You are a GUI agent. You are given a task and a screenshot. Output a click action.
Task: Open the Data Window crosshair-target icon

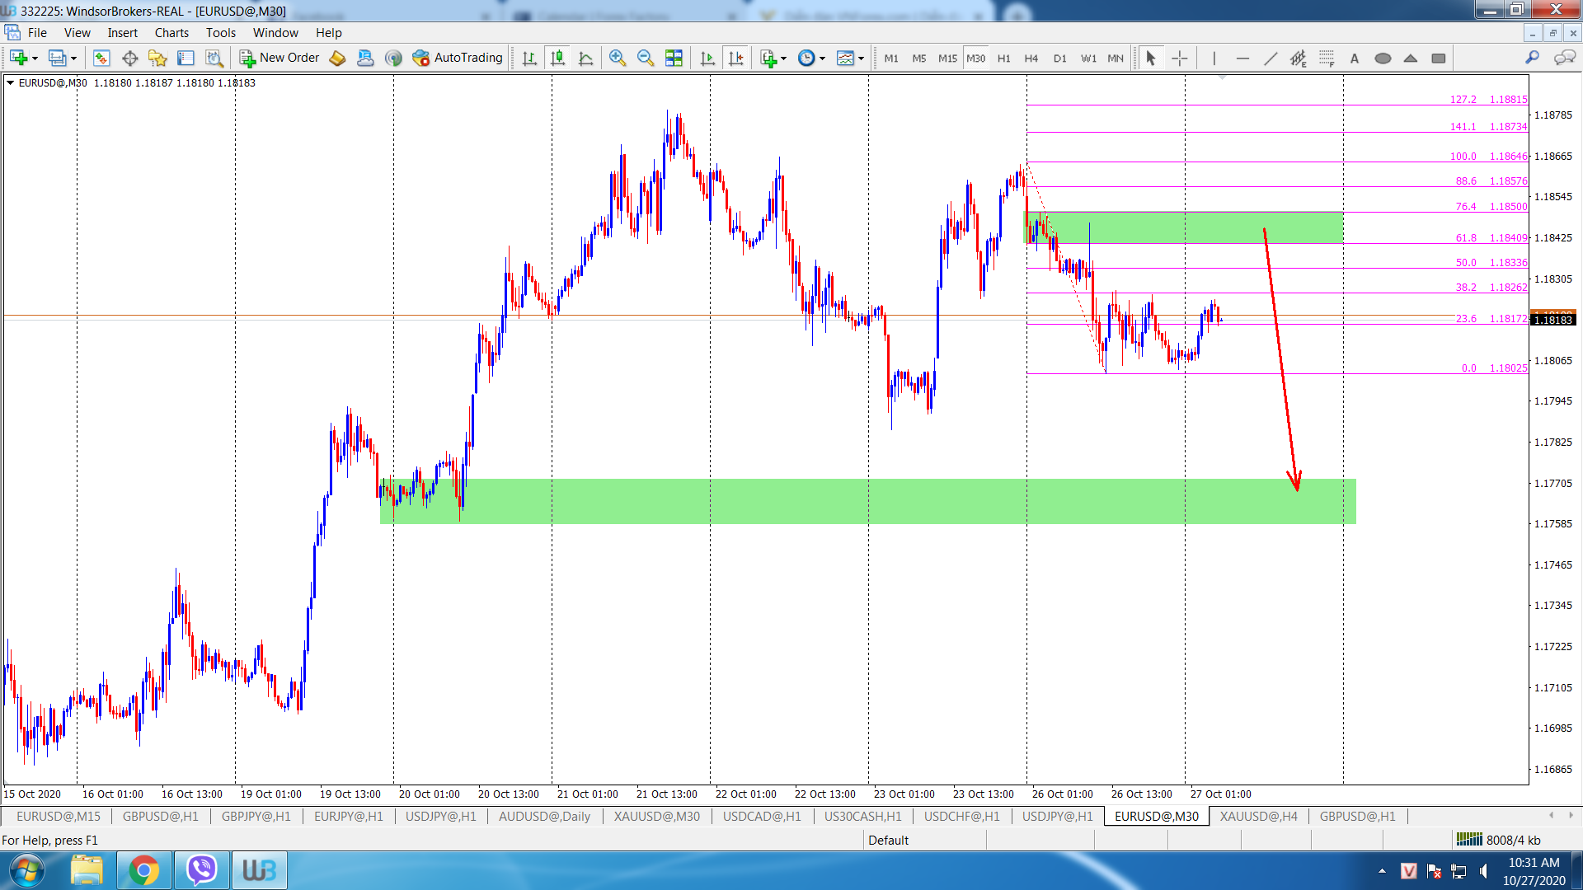point(129,58)
